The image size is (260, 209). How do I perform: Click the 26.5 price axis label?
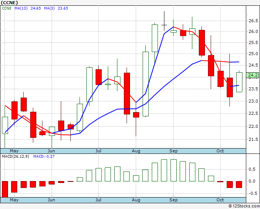pos(253,21)
